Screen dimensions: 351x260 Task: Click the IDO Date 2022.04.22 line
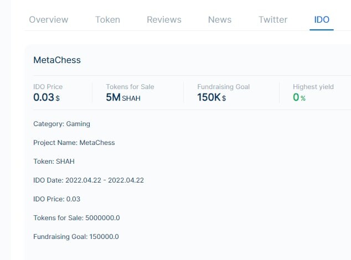[89, 180]
